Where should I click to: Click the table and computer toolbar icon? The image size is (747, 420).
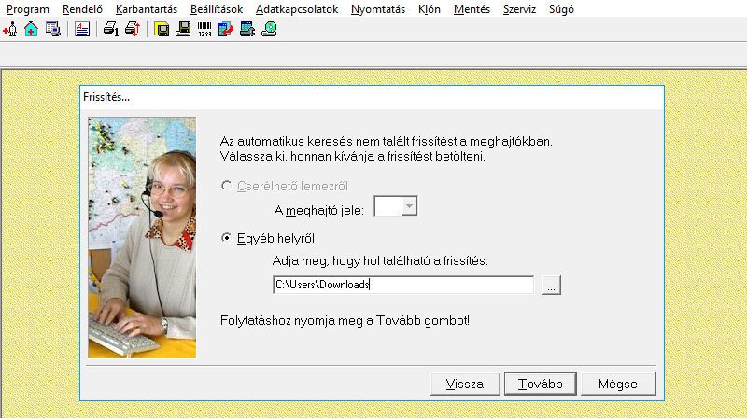tap(53, 30)
